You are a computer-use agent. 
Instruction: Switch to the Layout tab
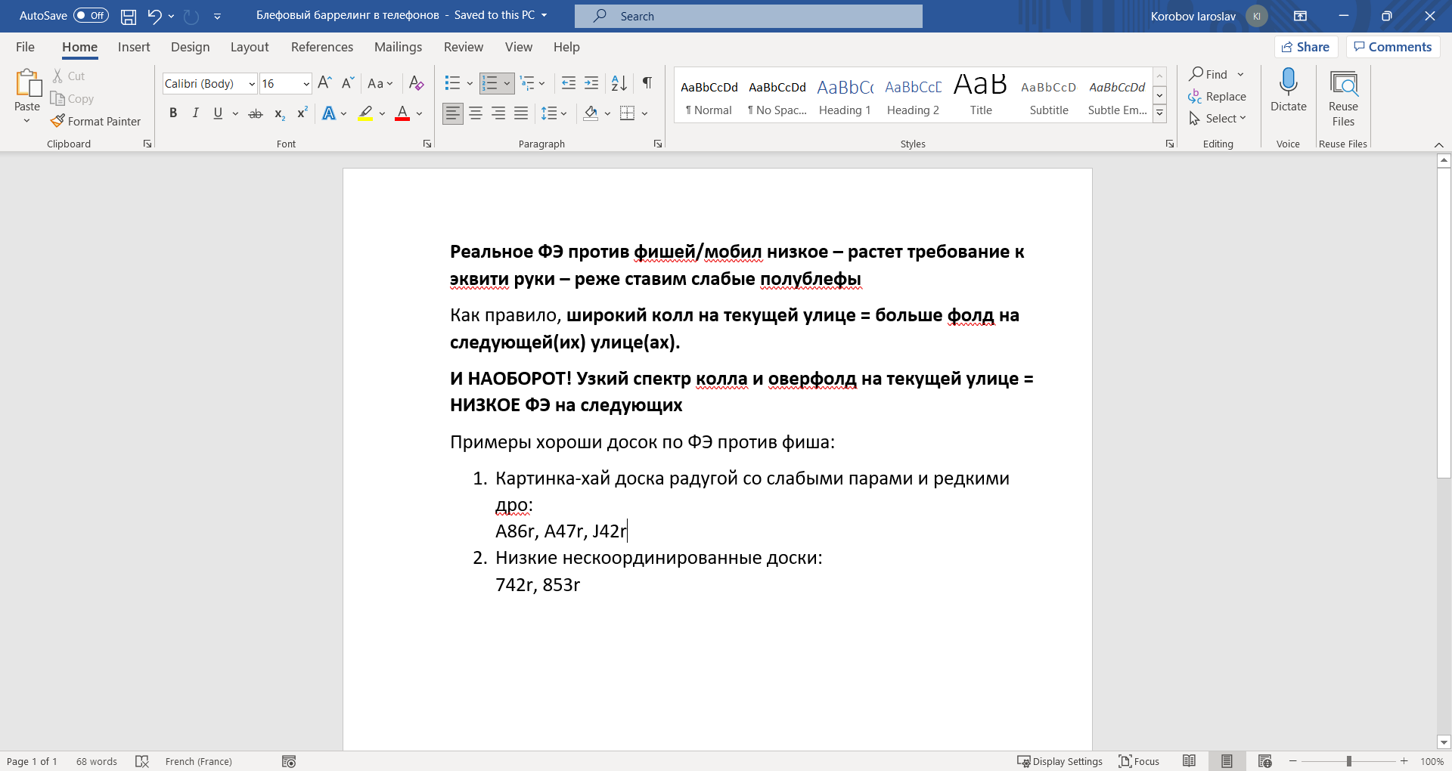[250, 47]
